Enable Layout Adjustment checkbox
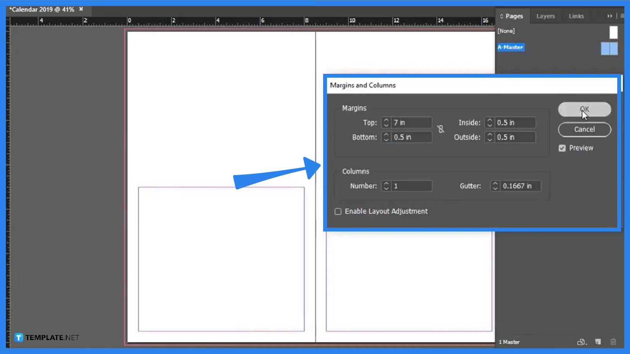The width and height of the screenshot is (630, 354). tap(338, 211)
